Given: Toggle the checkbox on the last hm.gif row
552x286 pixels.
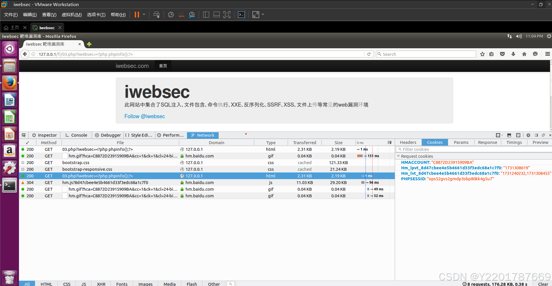Looking at the screenshot, I should point(65,196).
